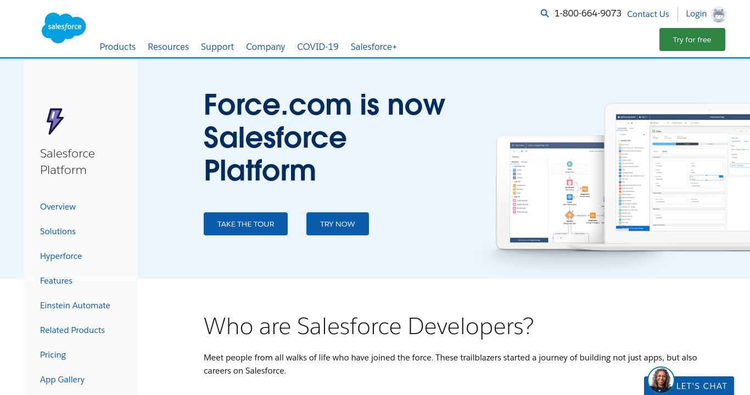This screenshot has width=750, height=395.
Task: Open the Resources menu
Action: (168, 47)
